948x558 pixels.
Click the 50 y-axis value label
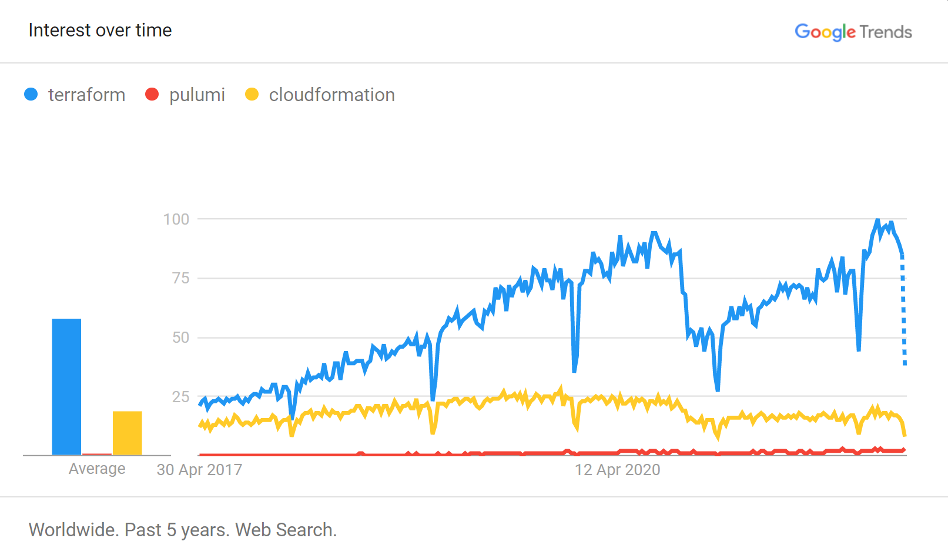(x=180, y=338)
